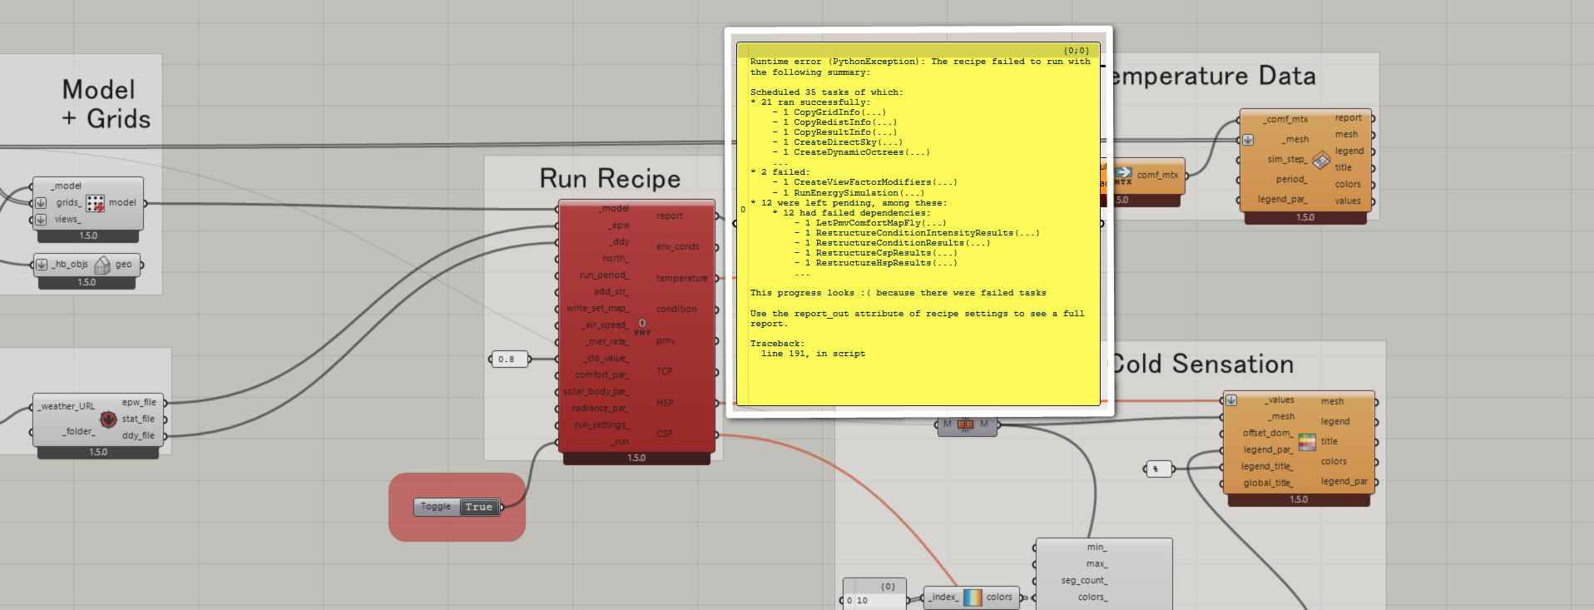Viewport: 1594px width, 610px height.
Task: Click the model output of Assign Grids component
Action: coord(122,203)
